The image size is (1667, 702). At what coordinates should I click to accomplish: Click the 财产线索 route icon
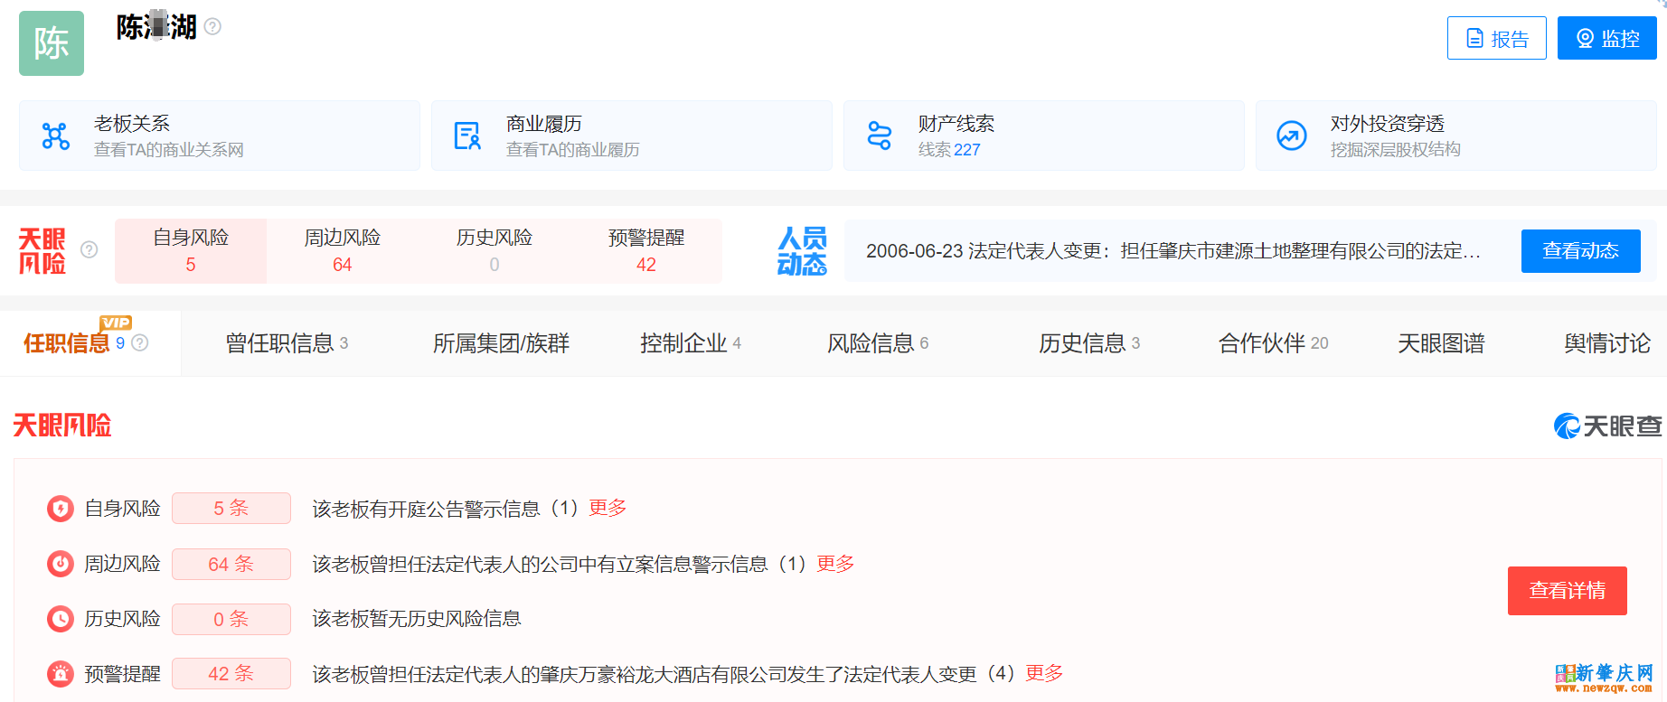(880, 136)
